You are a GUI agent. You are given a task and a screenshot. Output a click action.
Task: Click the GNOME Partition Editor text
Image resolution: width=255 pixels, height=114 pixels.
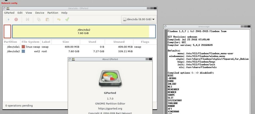pyautogui.click(x=110, y=103)
